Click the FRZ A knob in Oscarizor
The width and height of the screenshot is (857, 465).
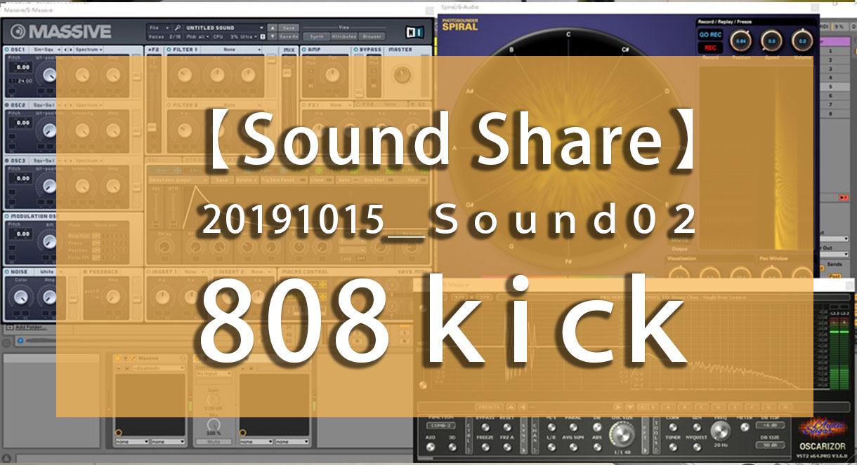coord(507,447)
